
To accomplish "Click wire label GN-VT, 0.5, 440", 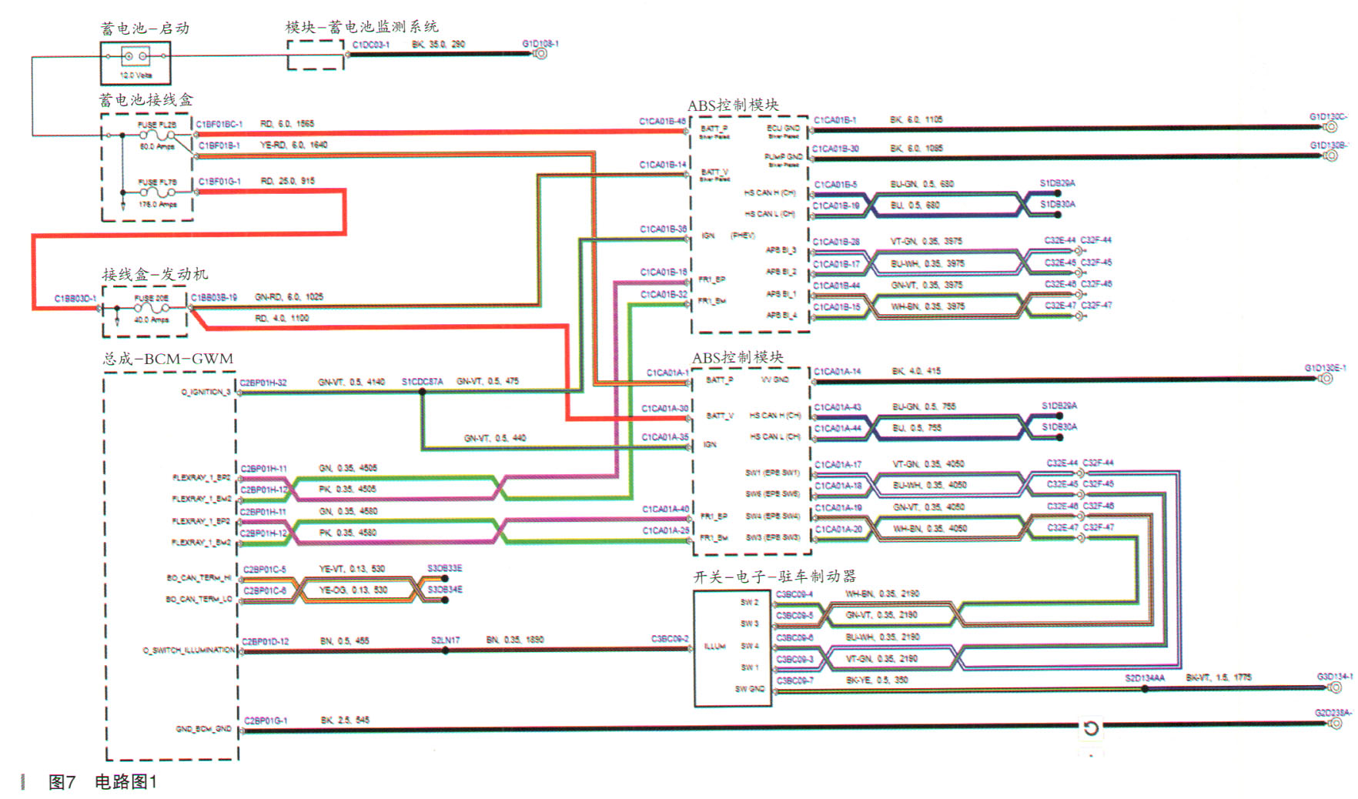I will (495, 438).
